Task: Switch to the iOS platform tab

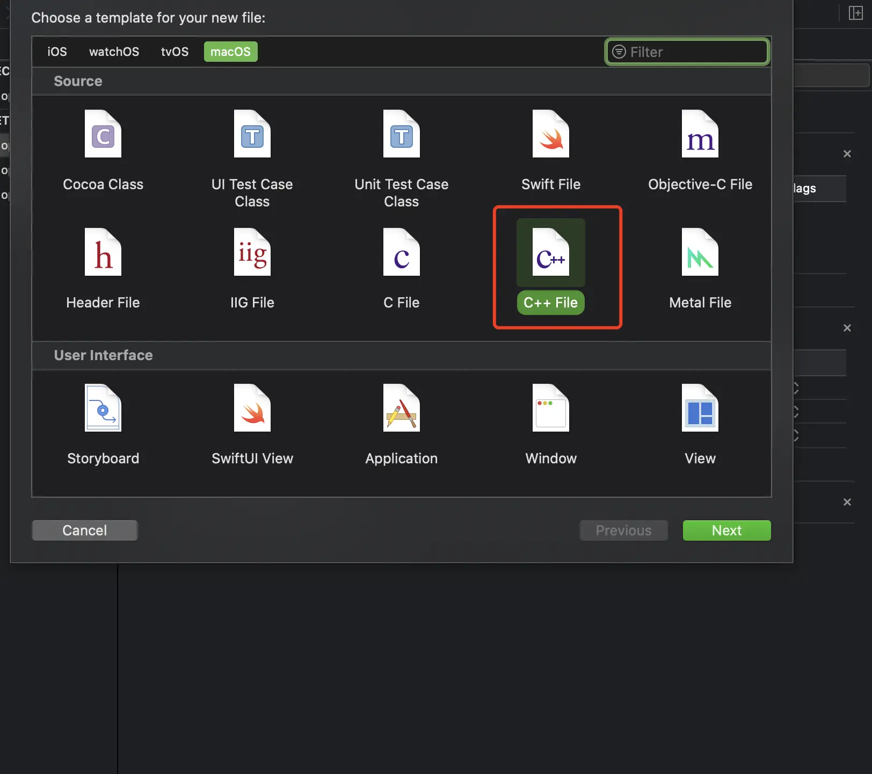Action: tap(57, 52)
